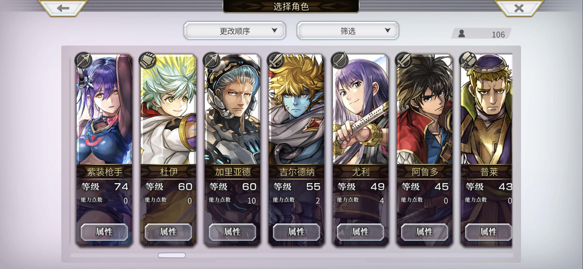This screenshot has width=583, height=269.
Task: Open the 更改顺序 sort dropdown
Action: point(235,31)
